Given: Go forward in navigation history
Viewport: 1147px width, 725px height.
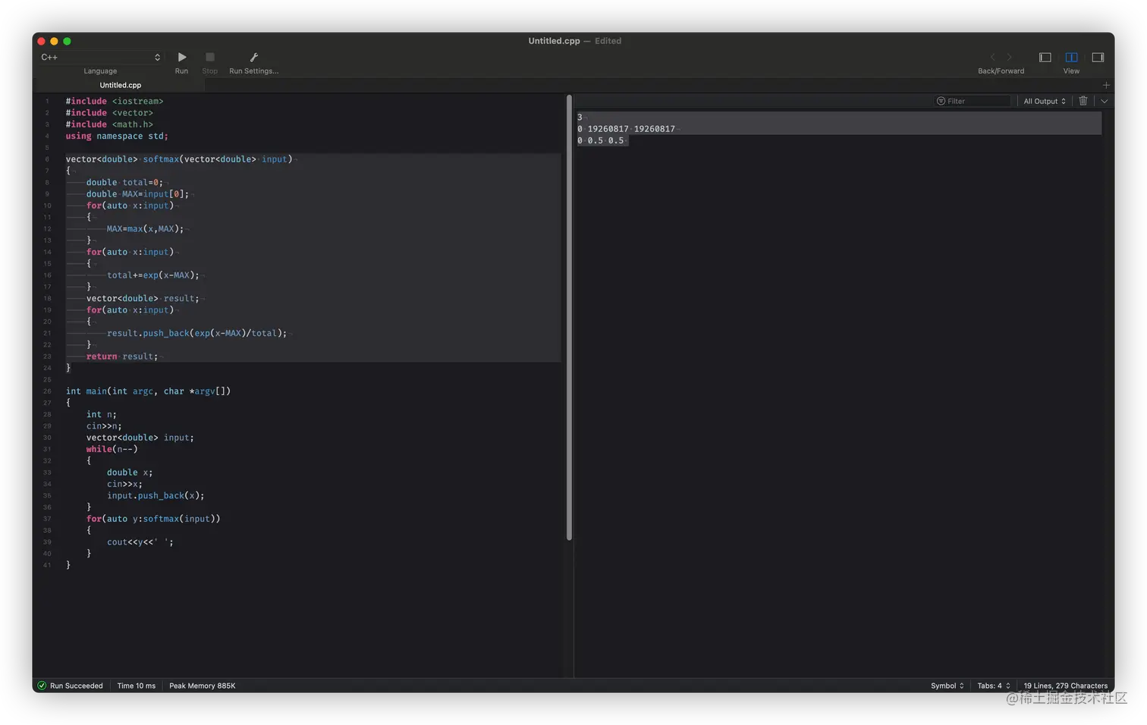Looking at the screenshot, I should coord(1010,58).
